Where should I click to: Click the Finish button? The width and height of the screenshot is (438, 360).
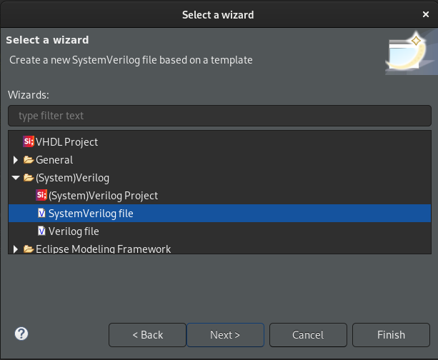tap(391, 335)
